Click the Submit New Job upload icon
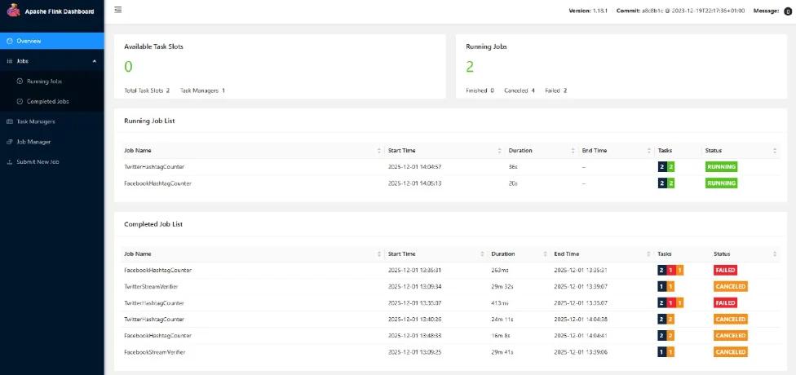Screen dimensions: 796x375 9,162
